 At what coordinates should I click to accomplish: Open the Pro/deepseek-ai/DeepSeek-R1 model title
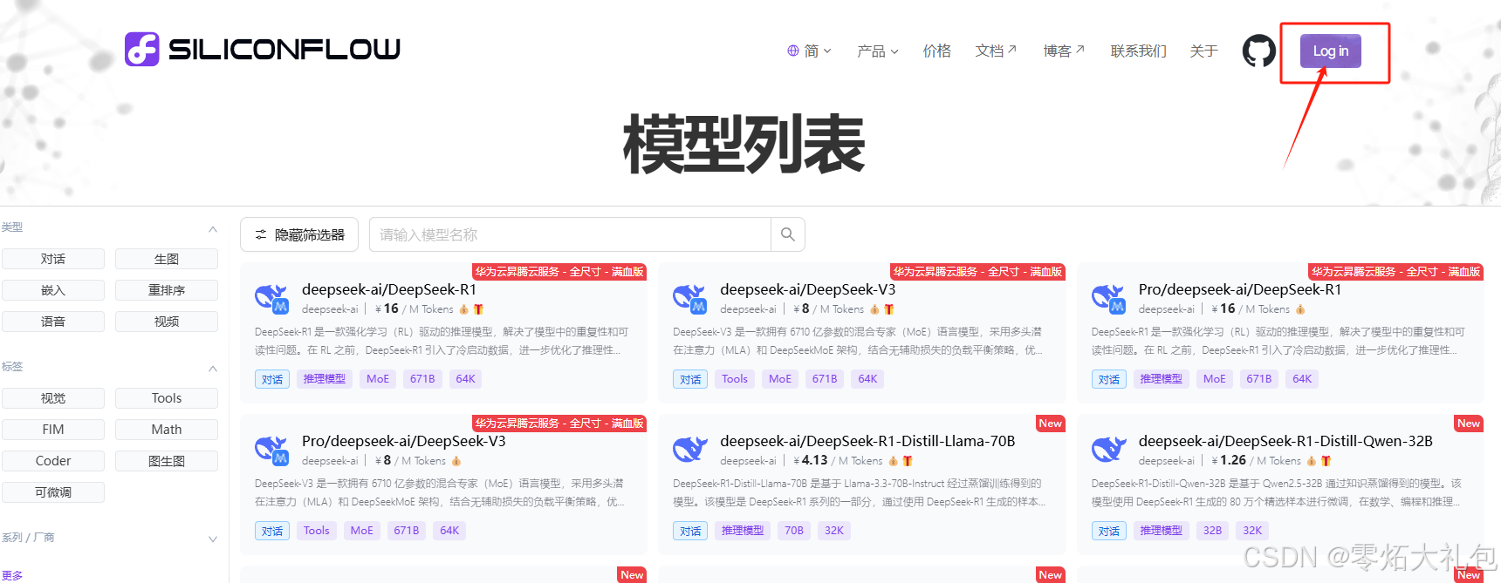pos(1240,289)
